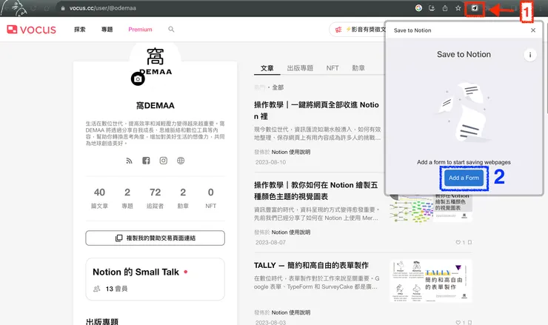Click the 2 勳章 stat
This screenshot has height=325, width=548.
click(183, 198)
